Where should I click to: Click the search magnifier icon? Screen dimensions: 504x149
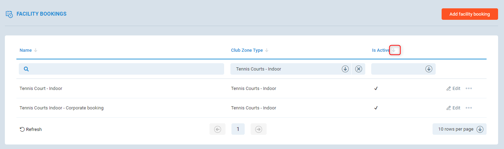pyautogui.click(x=26, y=69)
